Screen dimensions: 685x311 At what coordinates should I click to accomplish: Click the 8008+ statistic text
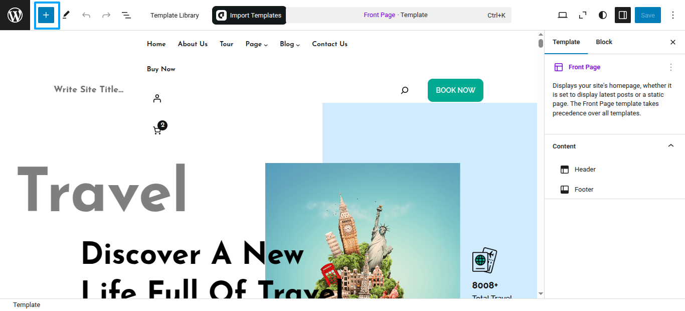(x=485, y=285)
